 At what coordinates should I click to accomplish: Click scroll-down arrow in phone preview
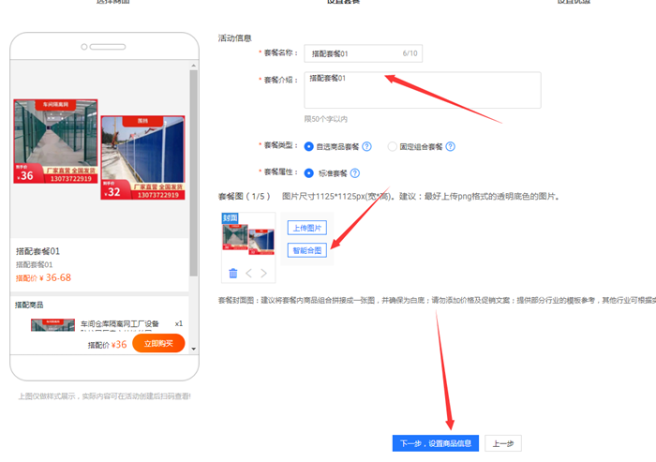pos(193,349)
